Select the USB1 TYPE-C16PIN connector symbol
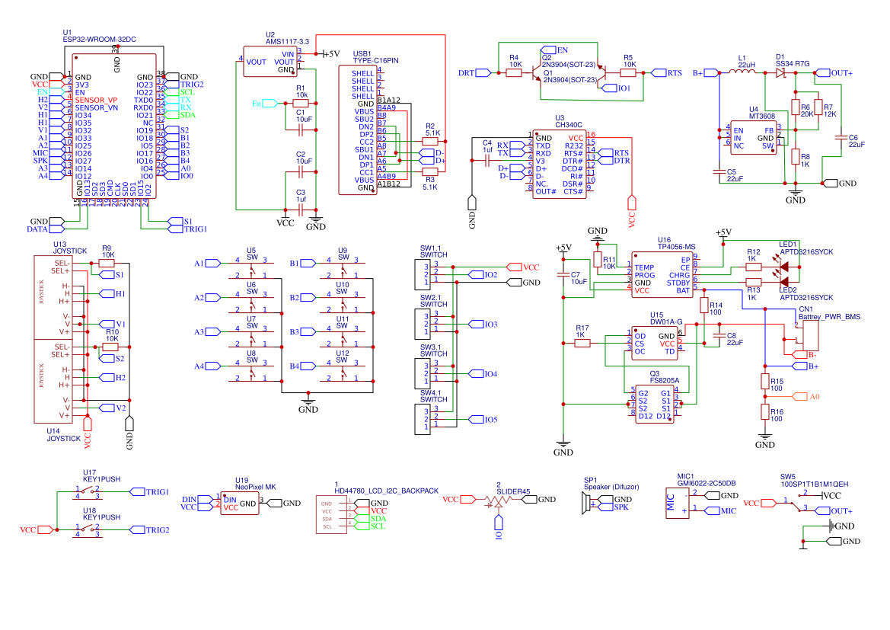Viewport: 890px width, 630px height. 358,130
